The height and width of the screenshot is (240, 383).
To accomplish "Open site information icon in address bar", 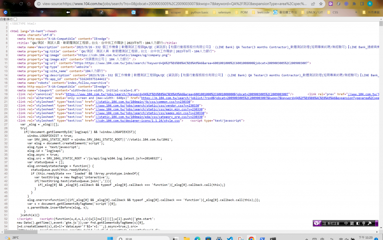I will [39, 4].
